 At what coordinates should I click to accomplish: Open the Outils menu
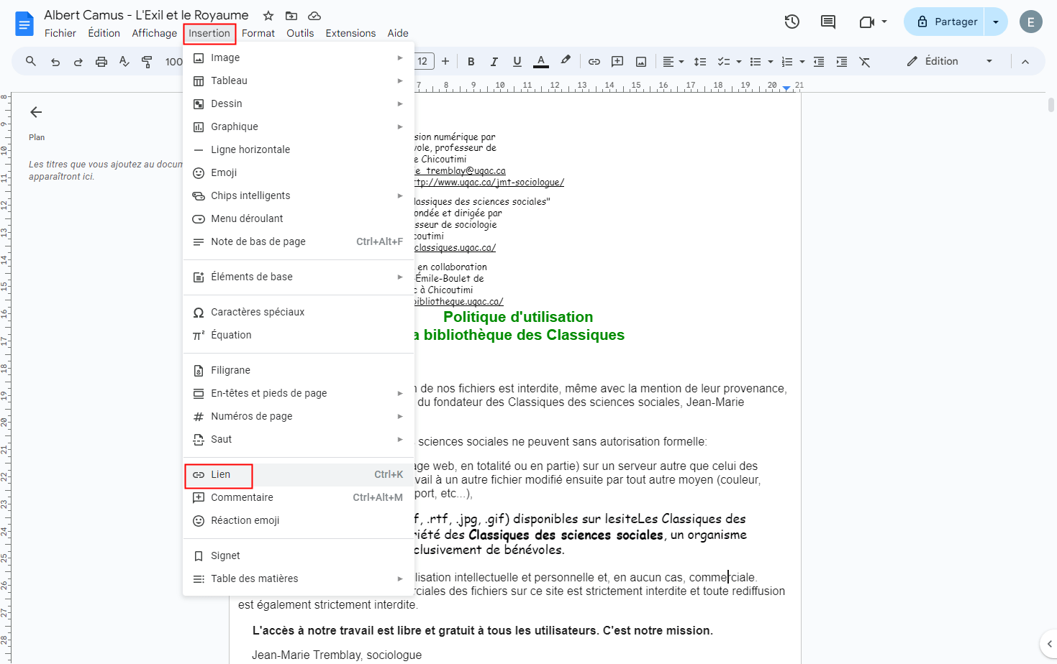[x=300, y=33]
